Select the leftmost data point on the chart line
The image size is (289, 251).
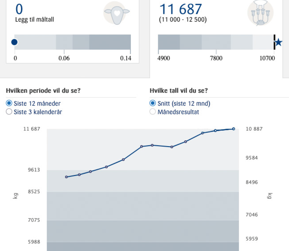(x=66, y=177)
